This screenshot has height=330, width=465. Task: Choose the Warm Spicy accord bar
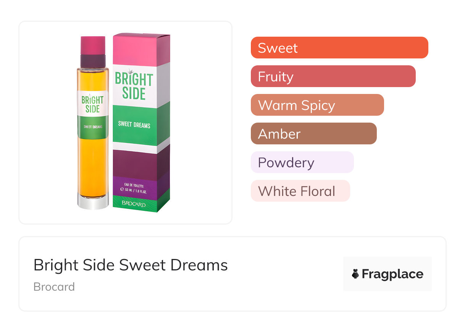coord(317,105)
